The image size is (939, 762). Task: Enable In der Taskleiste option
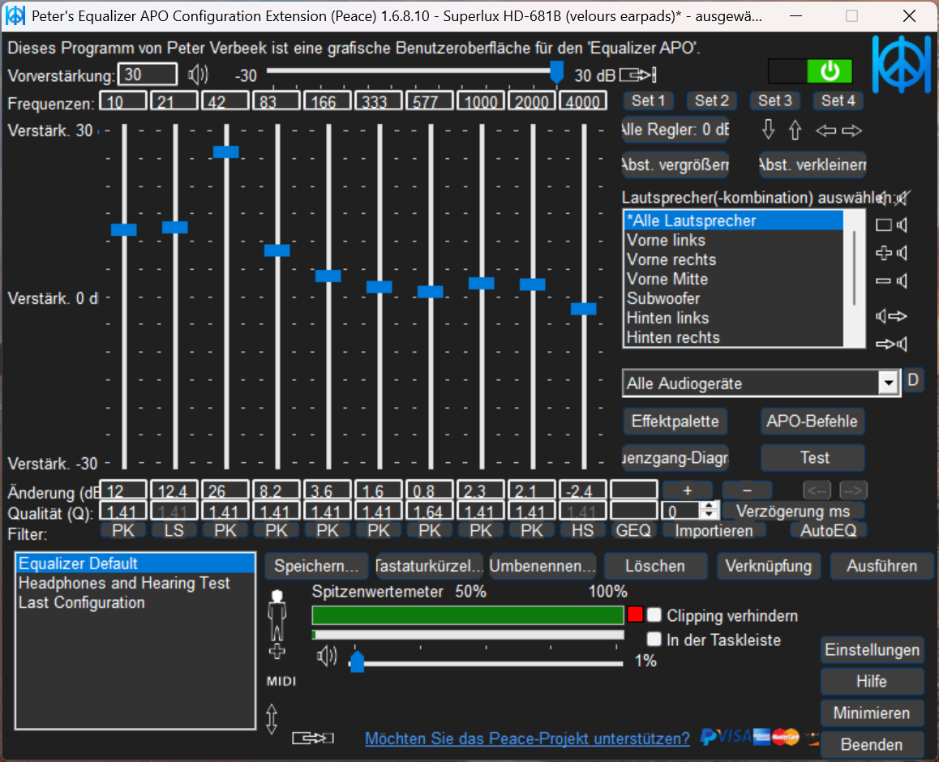(x=654, y=640)
